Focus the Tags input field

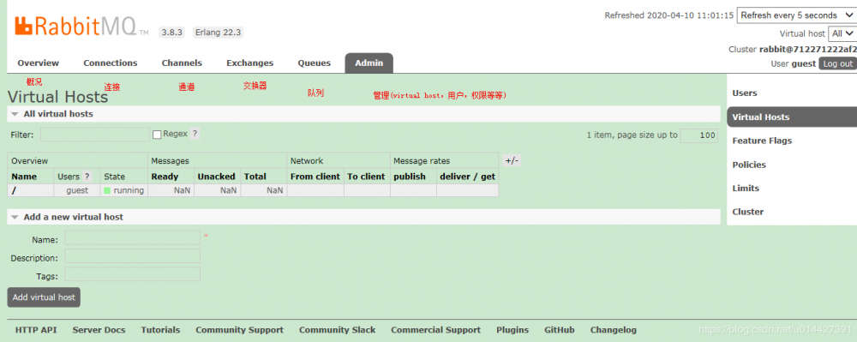pos(132,274)
